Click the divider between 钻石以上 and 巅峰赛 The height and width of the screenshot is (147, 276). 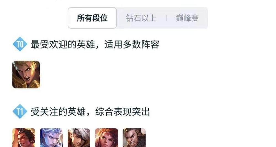pos(166,18)
